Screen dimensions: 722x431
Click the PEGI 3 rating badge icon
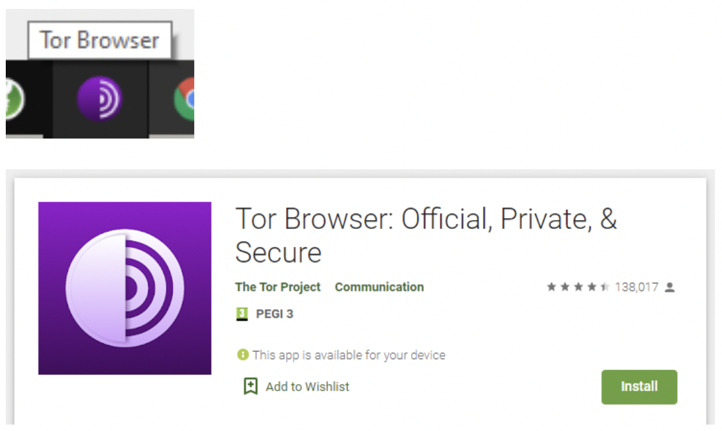point(242,314)
